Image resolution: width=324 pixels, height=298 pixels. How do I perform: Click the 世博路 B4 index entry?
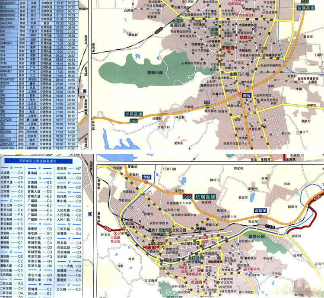[69, 234]
